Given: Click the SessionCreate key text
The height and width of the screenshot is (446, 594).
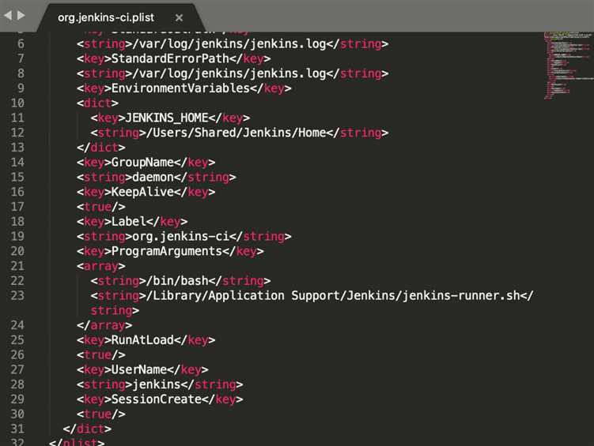Looking at the screenshot, I should [x=157, y=399].
